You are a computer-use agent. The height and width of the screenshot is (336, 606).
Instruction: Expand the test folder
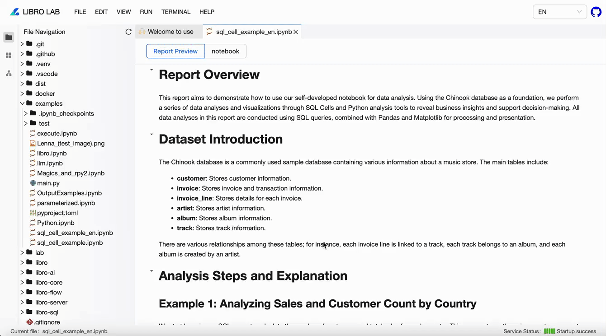26,123
